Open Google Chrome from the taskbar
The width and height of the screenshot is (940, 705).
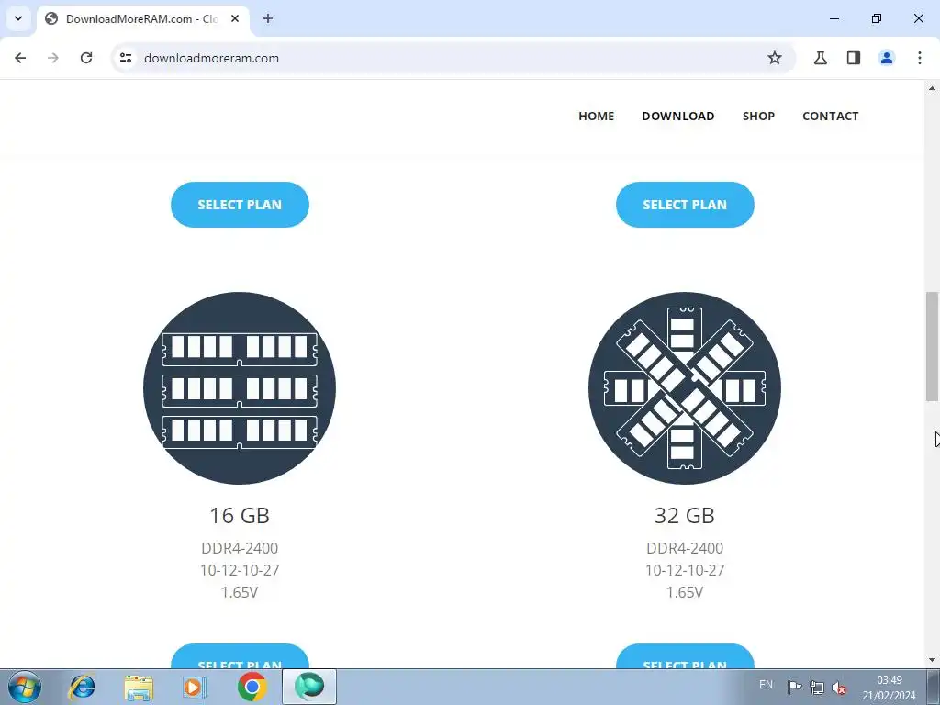point(252,687)
